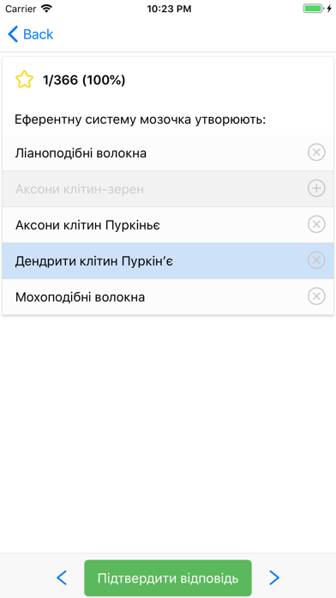Restore Аксони клітин-зерен with plus icon
336x598 pixels.
tap(316, 188)
